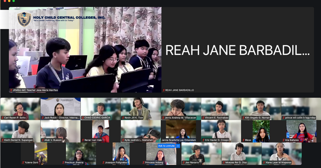Click the muted mic icon beside CHAD CEDRIC GARCIA
Screen dimensions: 321x168
[83, 118]
